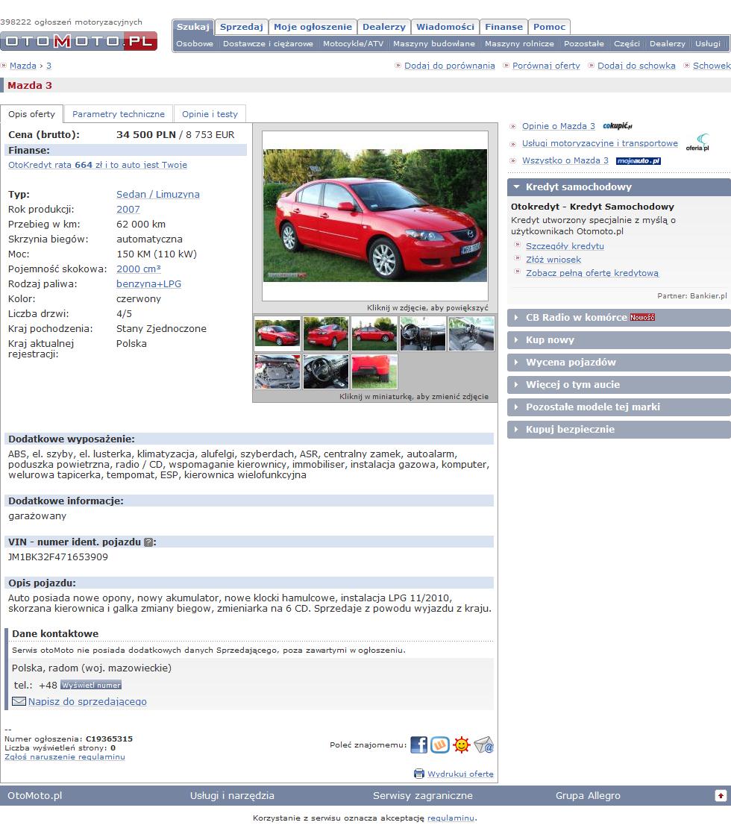Screen dimensions: 731x837
Task: Share the offer on Facebook
Action: pos(419,744)
